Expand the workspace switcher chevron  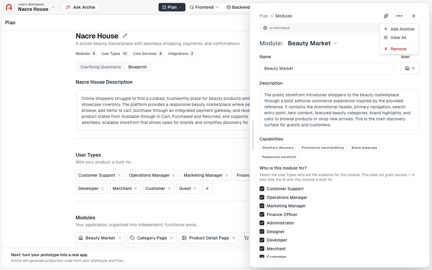click(x=53, y=7)
